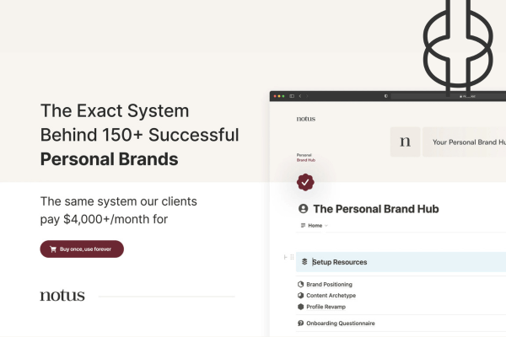
Task: Open the Home view dropdown
Action: coord(314,226)
